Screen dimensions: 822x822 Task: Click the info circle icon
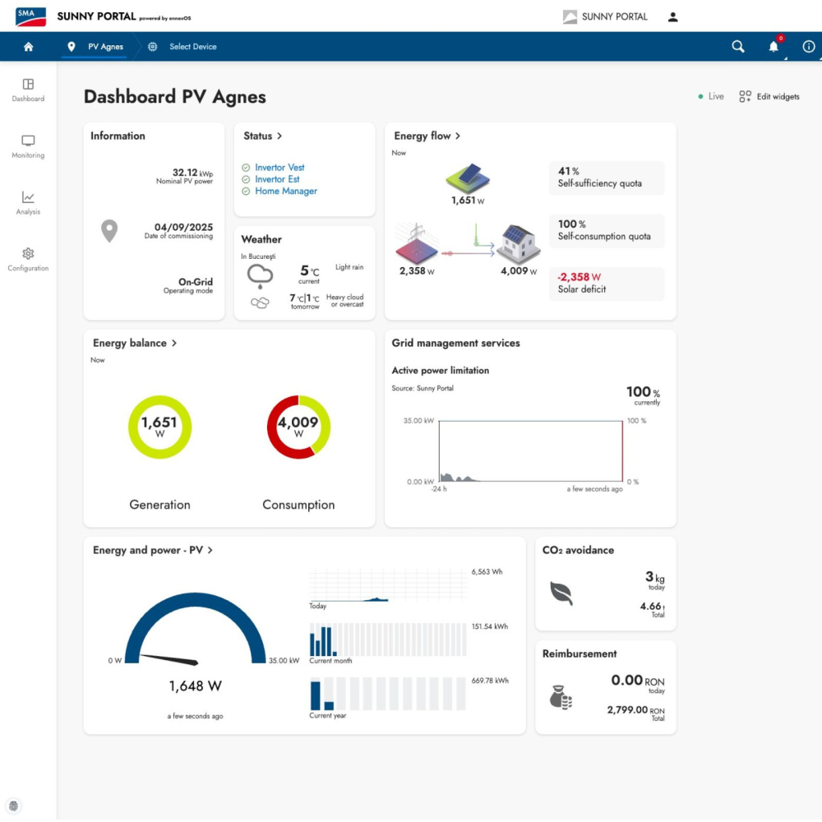pyautogui.click(x=808, y=47)
